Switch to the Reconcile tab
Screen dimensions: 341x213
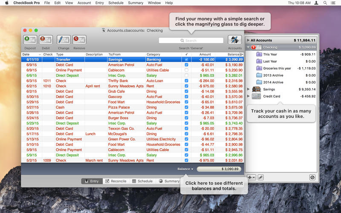(115, 181)
